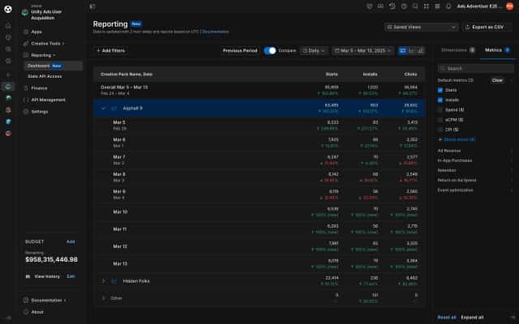Click the back arrow icon in the left rail
Viewport: 519px width, 324px height.
coord(9,75)
